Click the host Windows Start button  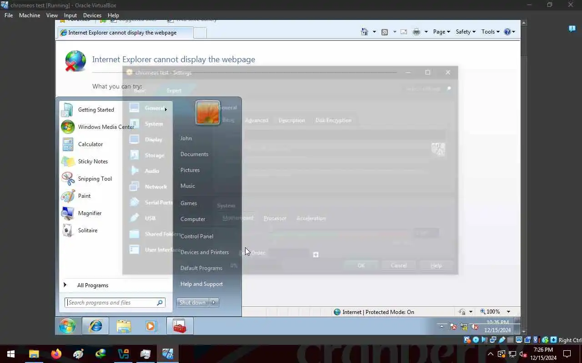pos(11,354)
